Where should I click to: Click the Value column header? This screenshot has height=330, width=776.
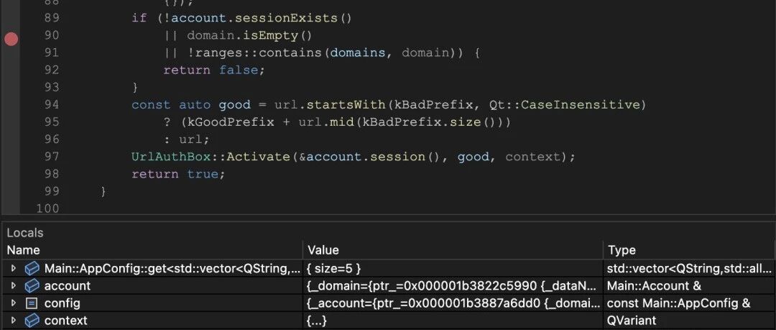pyautogui.click(x=323, y=249)
